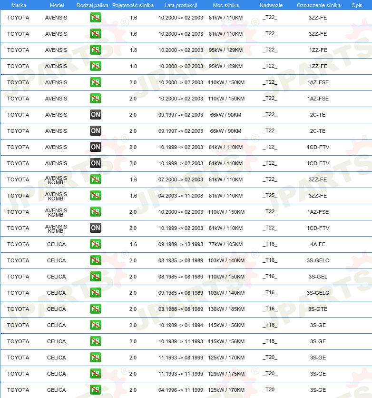Click TOYOTA in the 4A-FE row
The image size is (372, 398).
click(18, 244)
